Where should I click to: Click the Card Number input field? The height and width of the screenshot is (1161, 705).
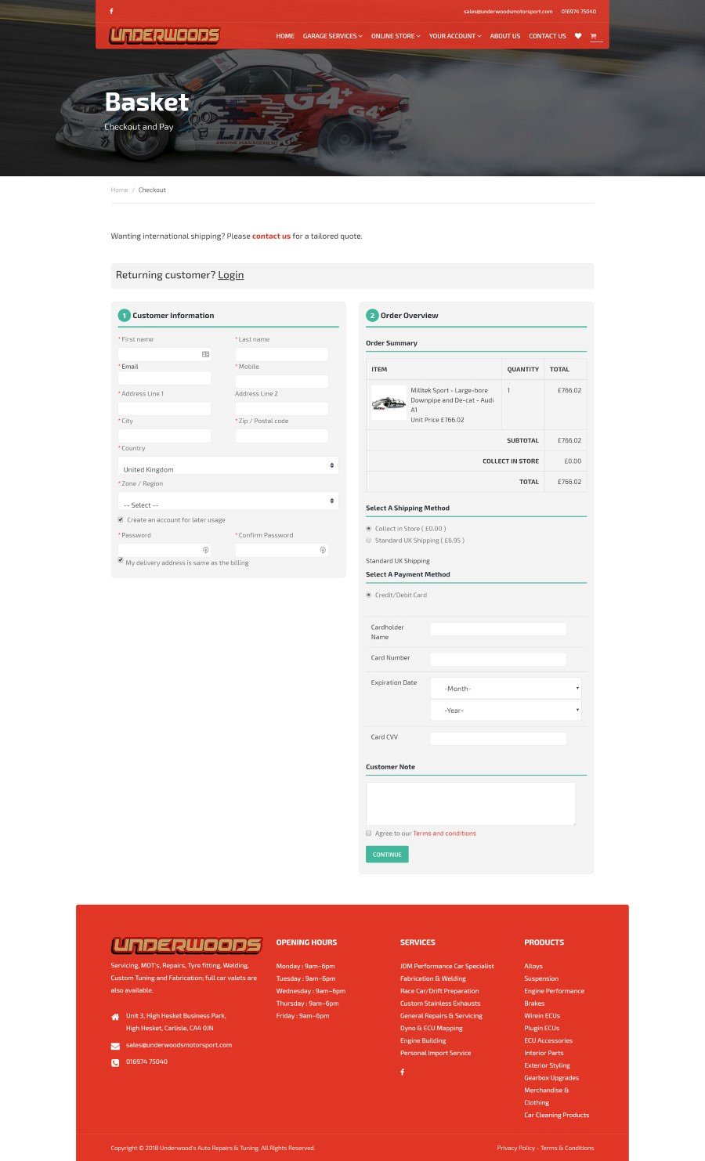coord(498,659)
